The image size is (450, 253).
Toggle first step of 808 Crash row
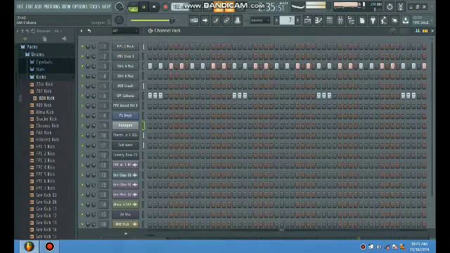(x=150, y=86)
